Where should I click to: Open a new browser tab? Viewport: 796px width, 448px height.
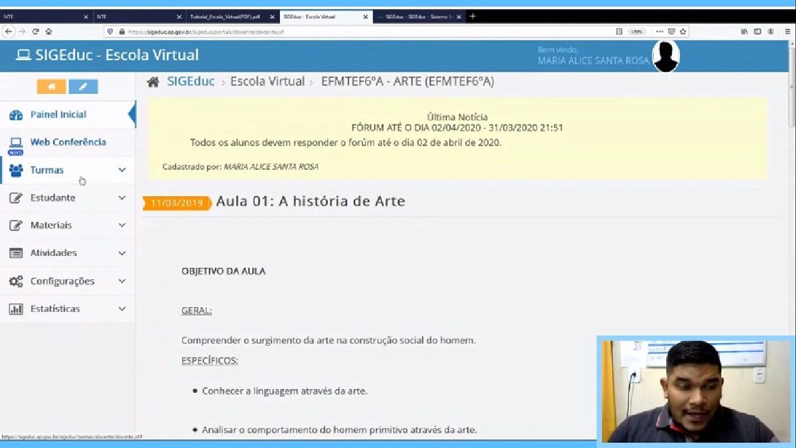[x=472, y=17]
